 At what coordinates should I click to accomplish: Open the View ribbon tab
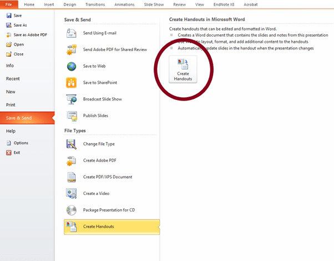click(200, 4)
